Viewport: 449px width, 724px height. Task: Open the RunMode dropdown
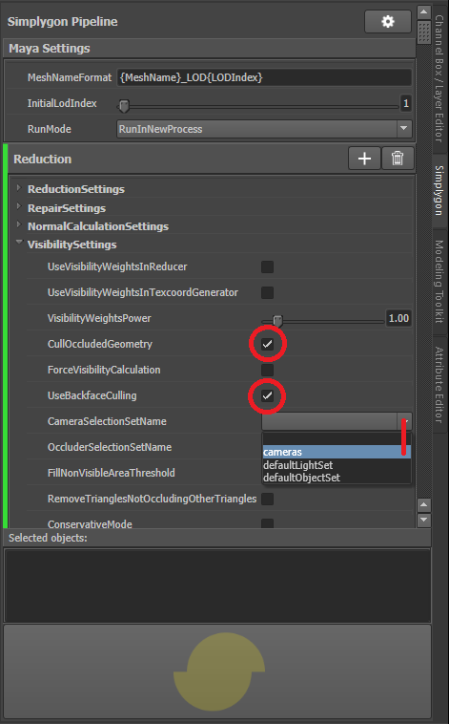264,129
